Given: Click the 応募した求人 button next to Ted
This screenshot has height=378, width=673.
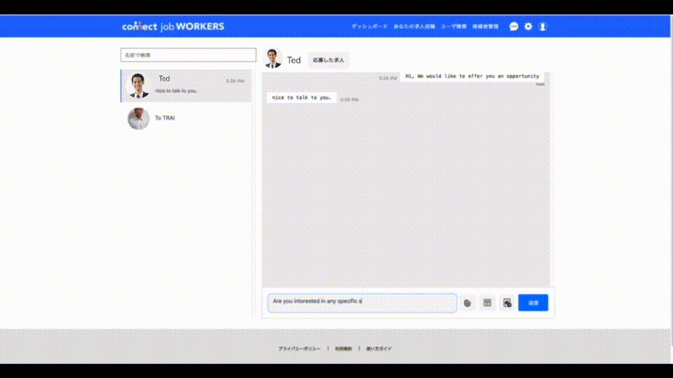Looking at the screenshot, I should (329, 60).
